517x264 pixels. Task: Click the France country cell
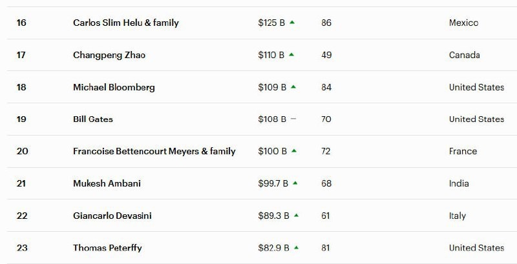463,151
